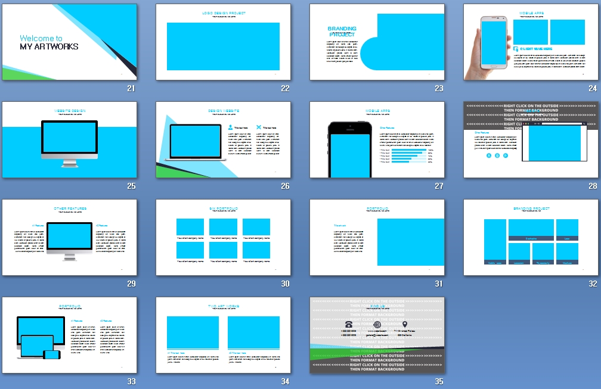Open slide 28 with browser window mockup
This screenshot has width=601, height=389.
531,139
